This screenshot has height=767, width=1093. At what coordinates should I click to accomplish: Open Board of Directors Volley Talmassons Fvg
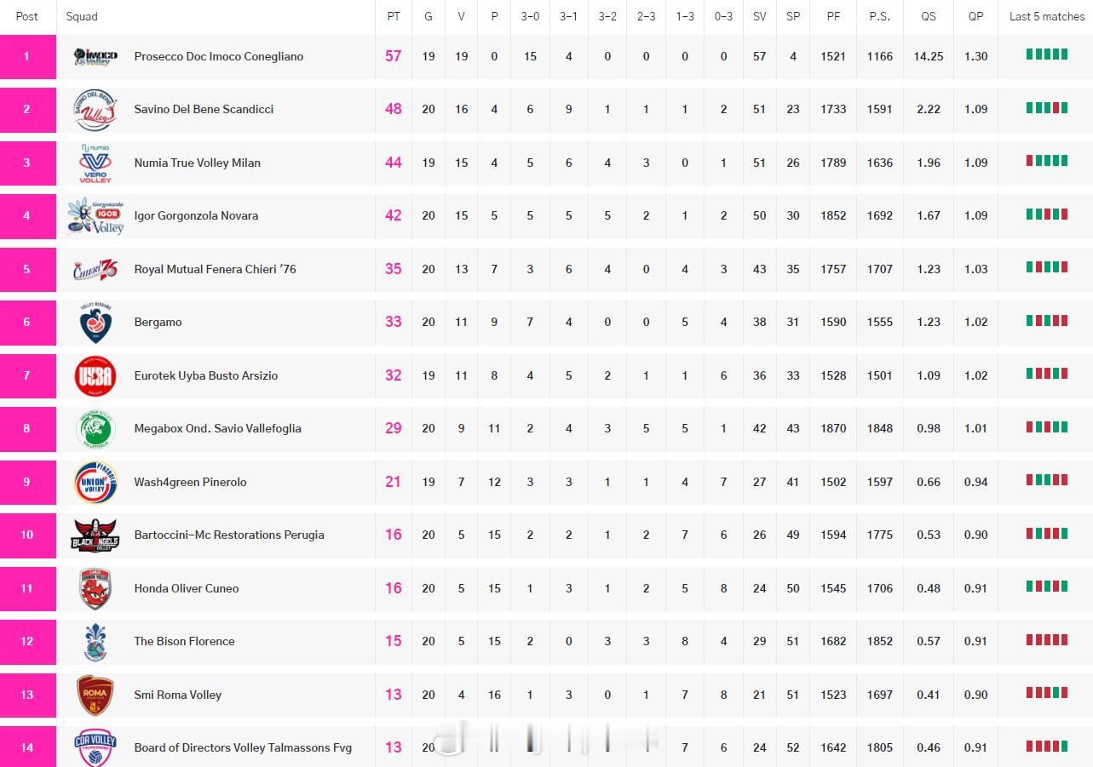[x=243, y=747]
